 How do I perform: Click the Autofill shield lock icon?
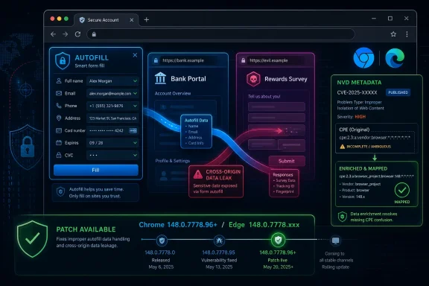point(63,61)
